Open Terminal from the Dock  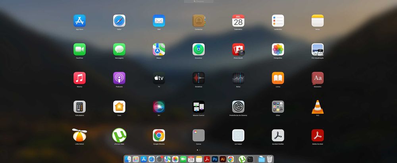[x=250, y=159]
